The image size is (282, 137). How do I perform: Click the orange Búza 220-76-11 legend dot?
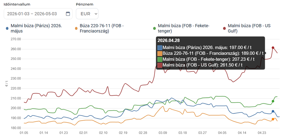[76, 28]
